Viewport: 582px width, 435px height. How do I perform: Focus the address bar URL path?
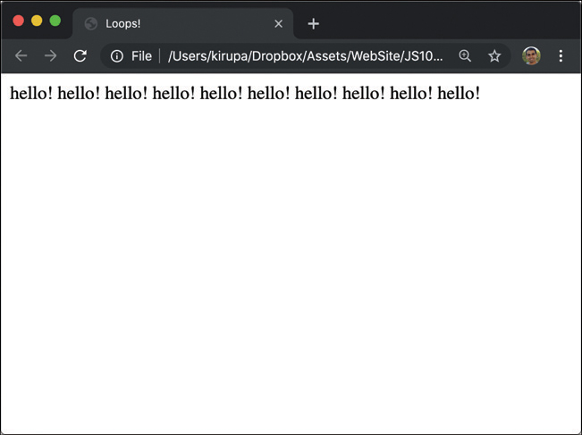(x=304, y=56)
